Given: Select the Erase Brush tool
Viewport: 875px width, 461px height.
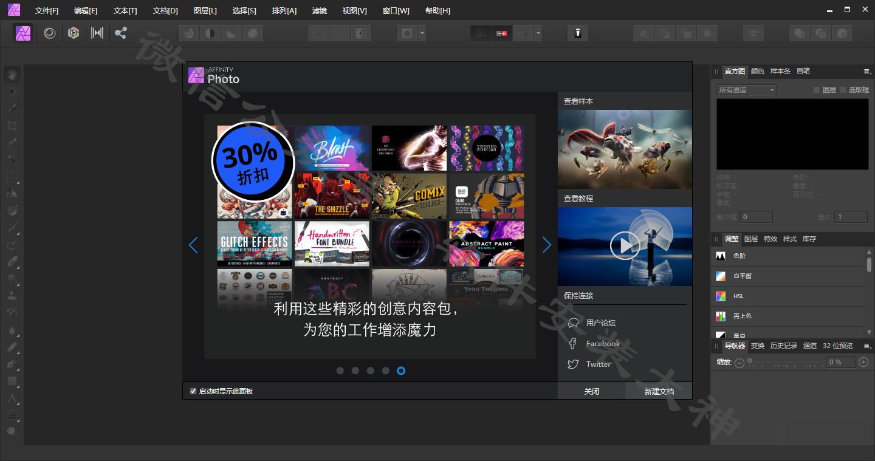Looking at the screenshot, I should coord(12,262).
